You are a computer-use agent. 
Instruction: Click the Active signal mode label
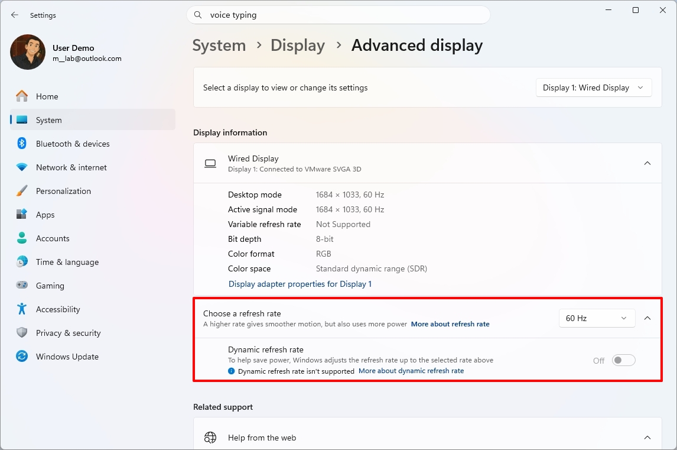click(262, 210)
